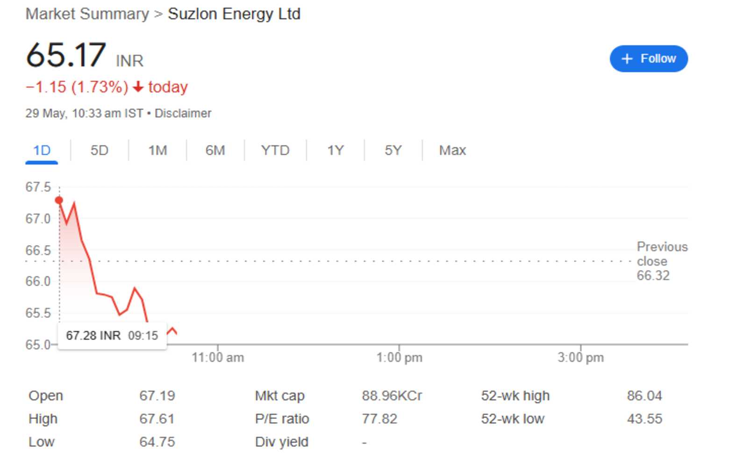This screenshot has width=730, height=459.
Task: Click the Suzlon Energy Ltd breadcrumb title
Action: pyautogui.click(x=234, y=14)
